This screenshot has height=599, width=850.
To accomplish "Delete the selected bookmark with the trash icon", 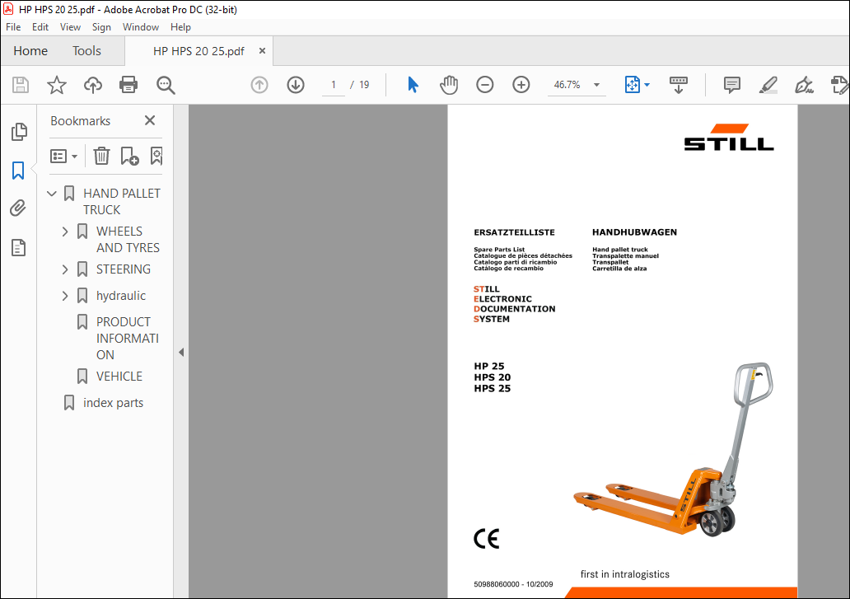I will [x=101, y=156].
